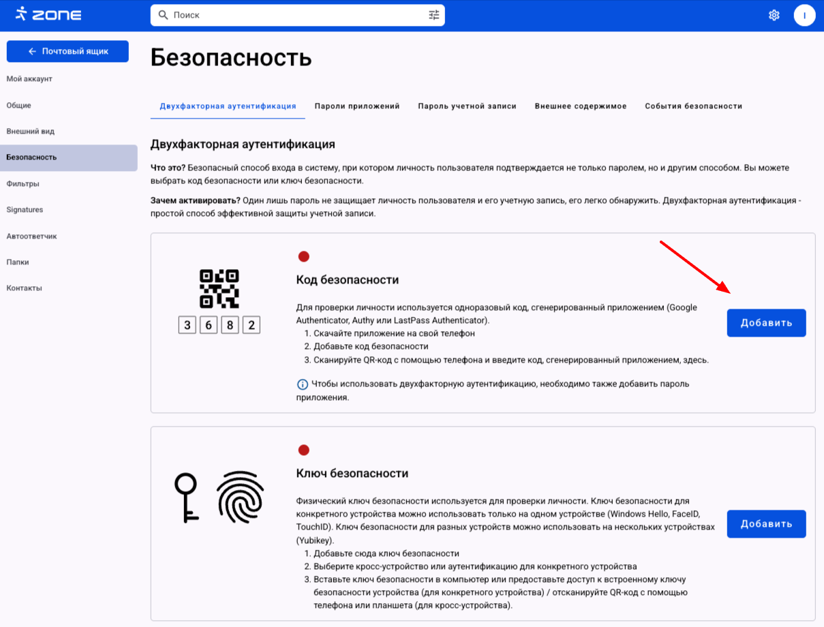Go to Фильтры settings in sidebar
Viewport: 824px width, 627px height.
pyautogui.click(x=22, y=184)
